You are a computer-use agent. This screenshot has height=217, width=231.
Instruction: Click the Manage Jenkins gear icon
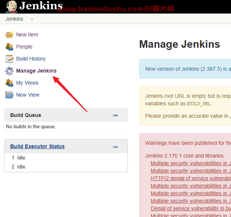(9, 71)
